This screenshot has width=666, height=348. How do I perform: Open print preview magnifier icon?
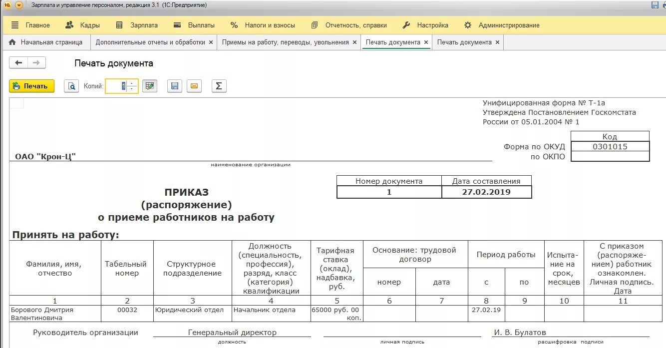click(71, 86)
